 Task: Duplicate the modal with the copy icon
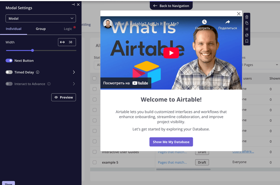[x=247, y=23]
